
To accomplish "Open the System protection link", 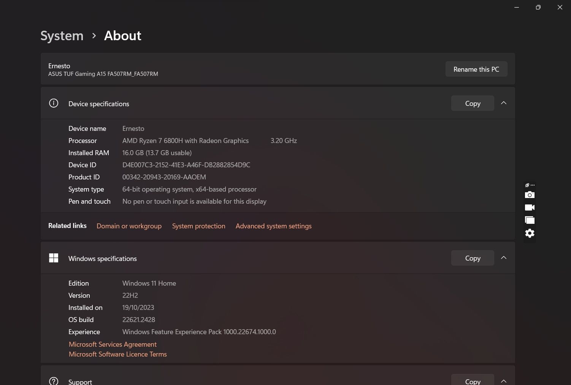I will [x=198, y=226].
